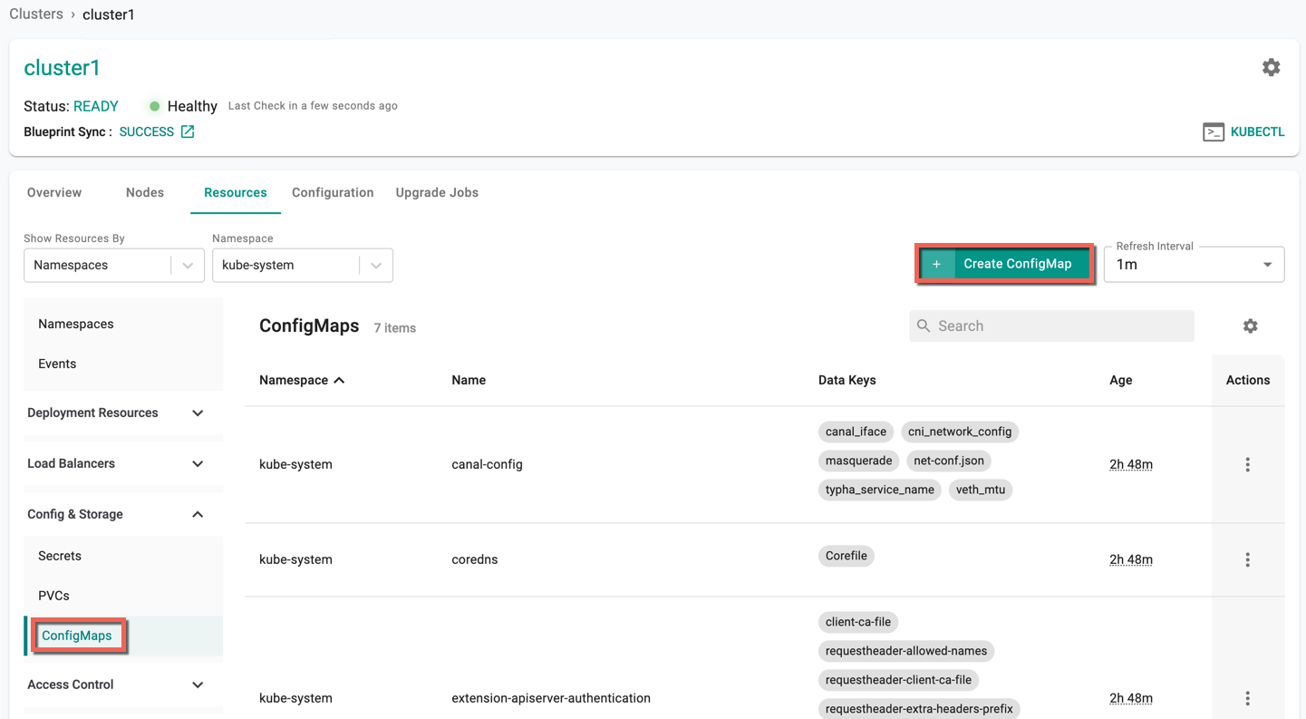
Task: Open the KUBECTL terminal icon
Action: [x=1214, y=132]
